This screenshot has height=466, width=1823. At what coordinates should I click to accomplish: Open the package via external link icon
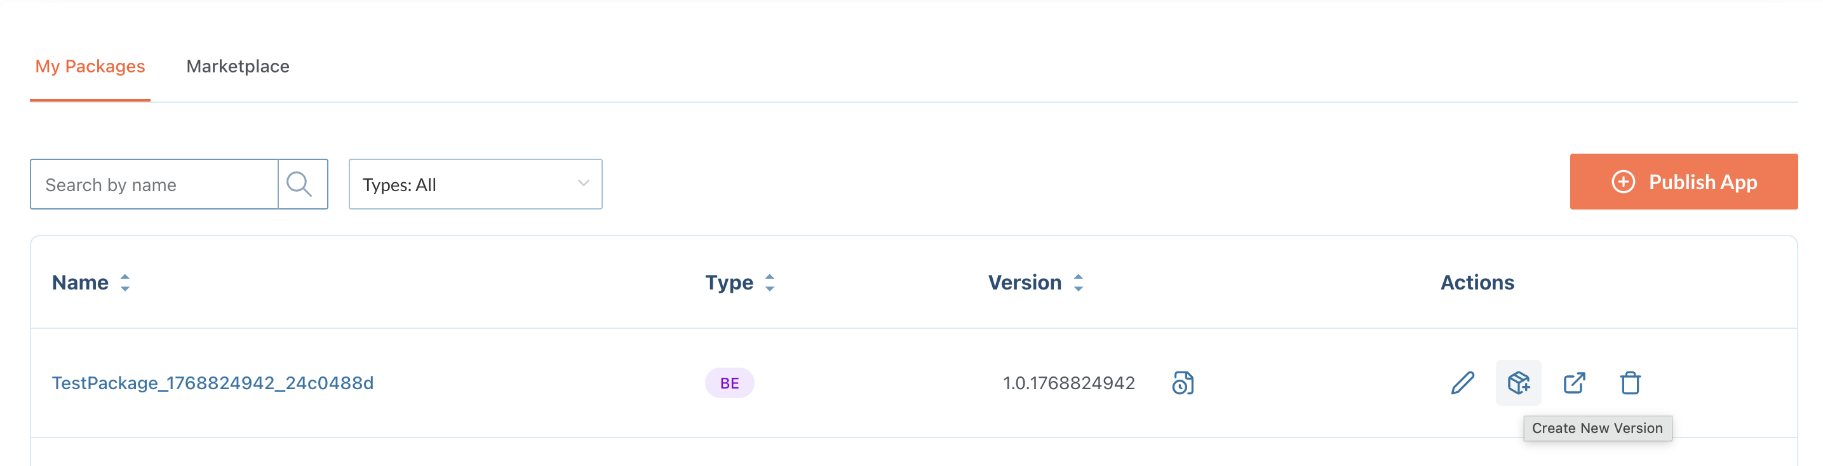pyautogui.click(x=1574, y=383)
